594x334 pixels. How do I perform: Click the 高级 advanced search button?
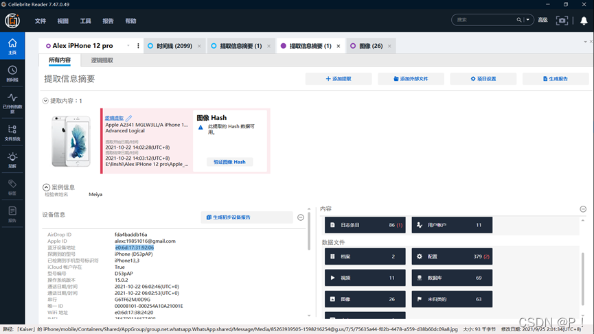pyautogui.click(x=543, y=20)
